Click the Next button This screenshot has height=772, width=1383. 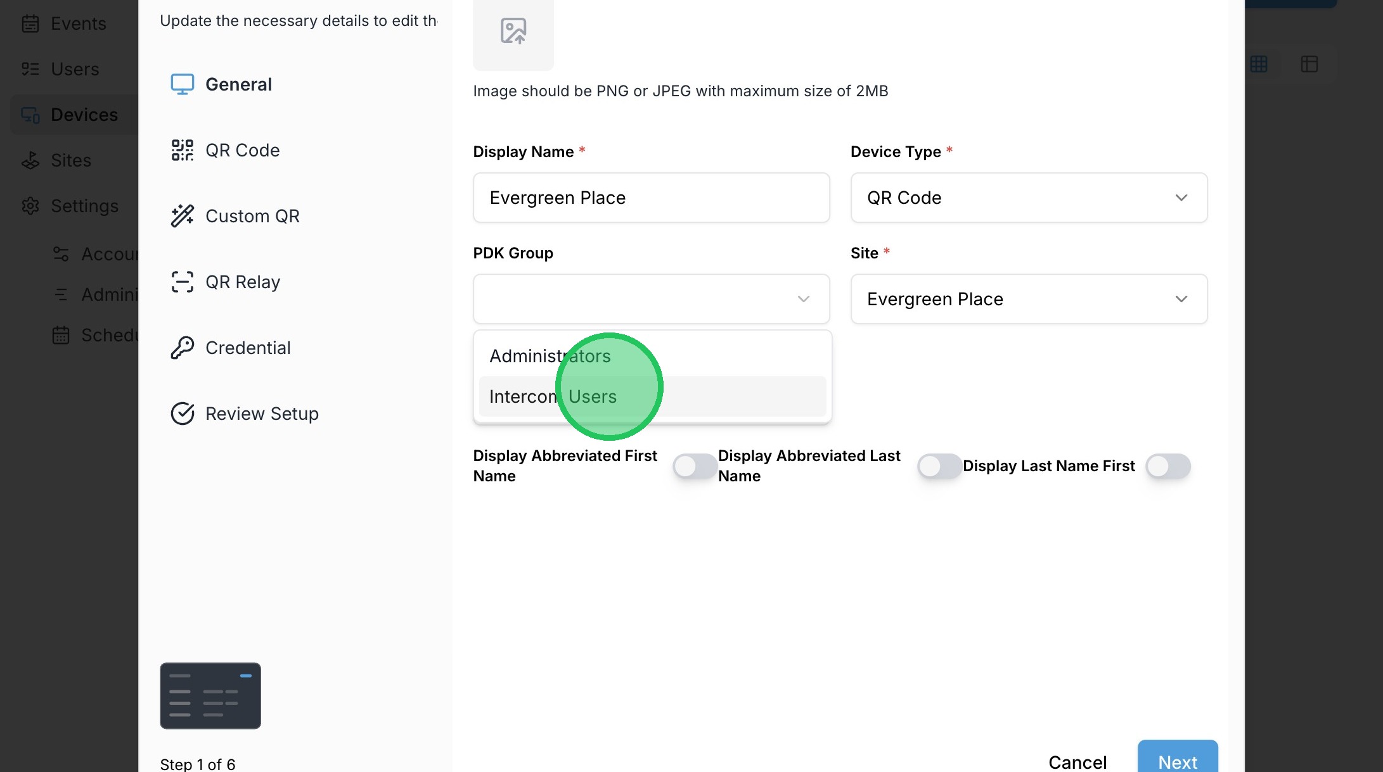tap(1177, 759)
